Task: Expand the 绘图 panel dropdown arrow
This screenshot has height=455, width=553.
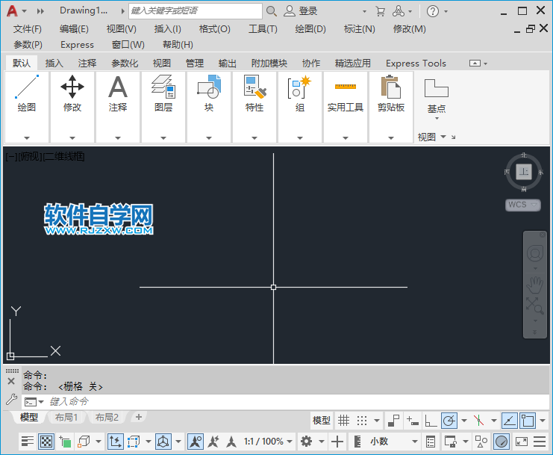Action: [x=26, y=138]
